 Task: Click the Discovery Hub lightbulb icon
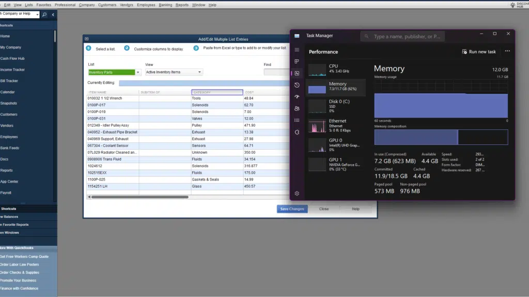pos(512,5)
